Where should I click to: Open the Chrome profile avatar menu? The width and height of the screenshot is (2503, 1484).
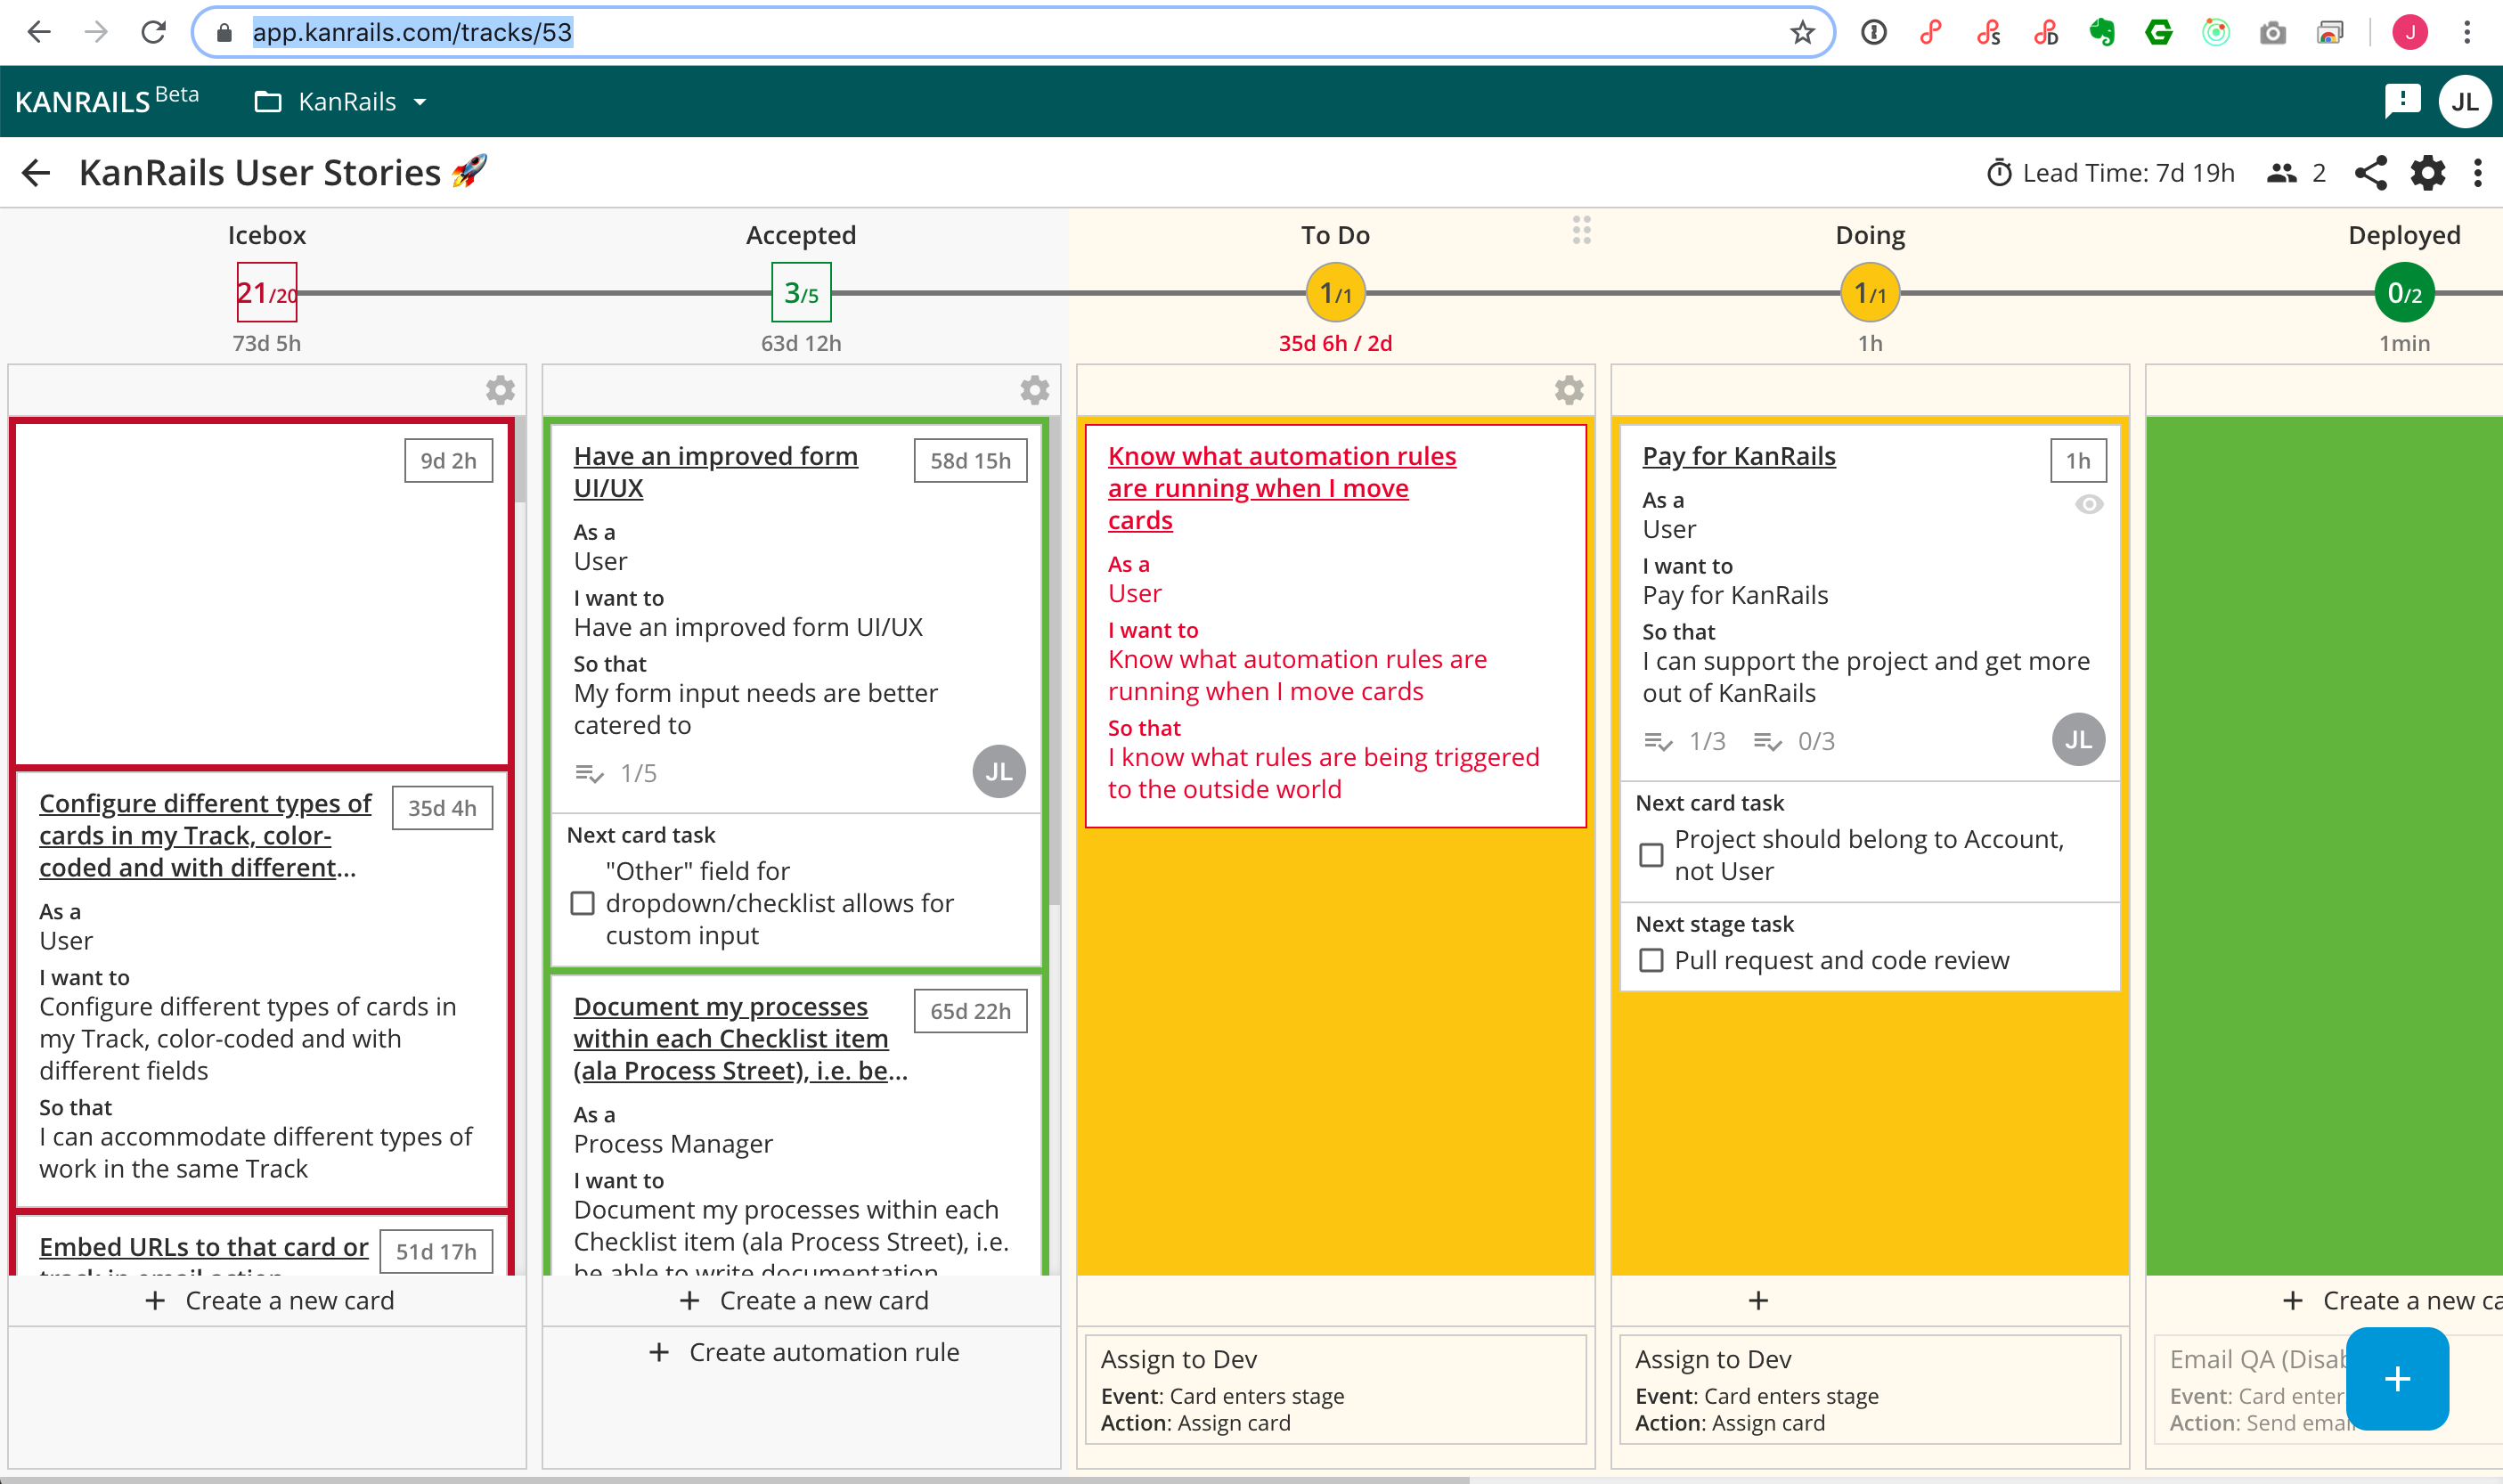tap(2409, 32)
